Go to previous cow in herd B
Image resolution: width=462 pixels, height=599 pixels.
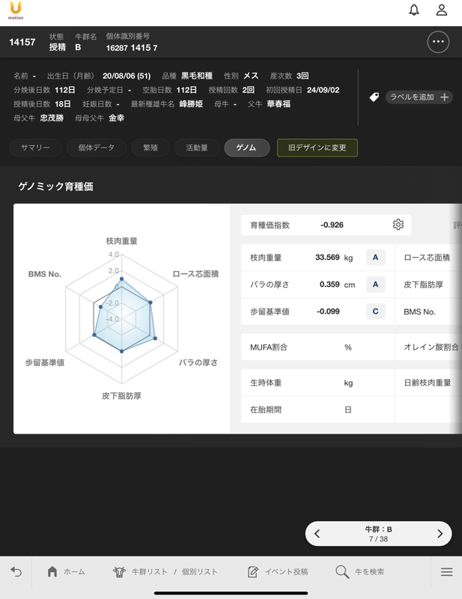click(x=317, y=534)
